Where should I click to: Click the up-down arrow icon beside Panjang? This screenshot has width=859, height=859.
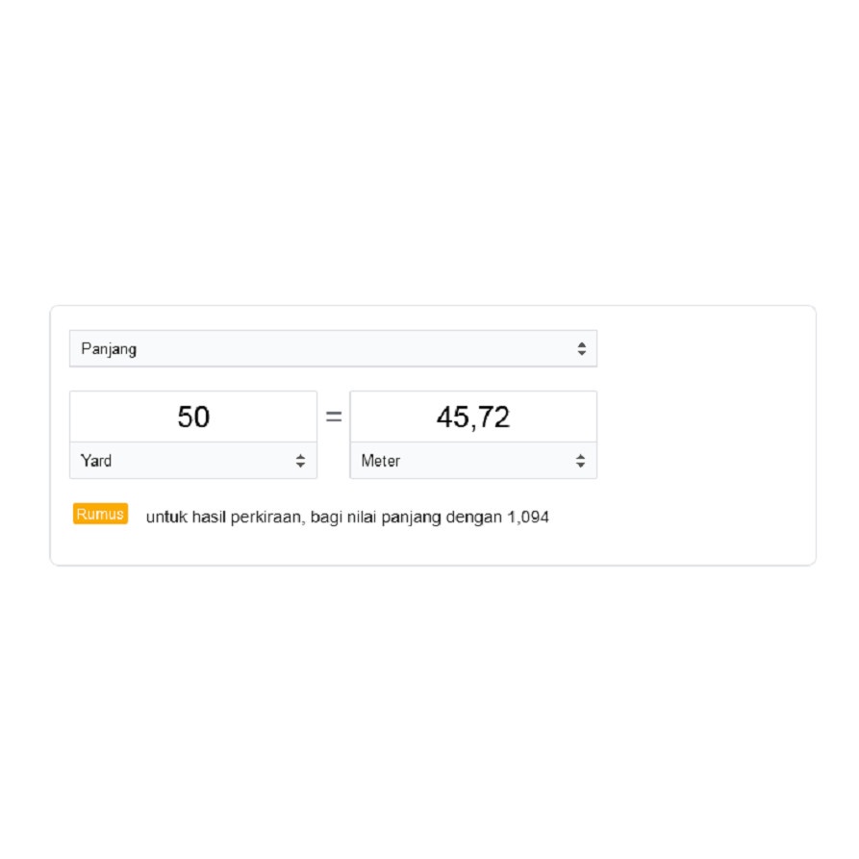[x=581, y=349]
